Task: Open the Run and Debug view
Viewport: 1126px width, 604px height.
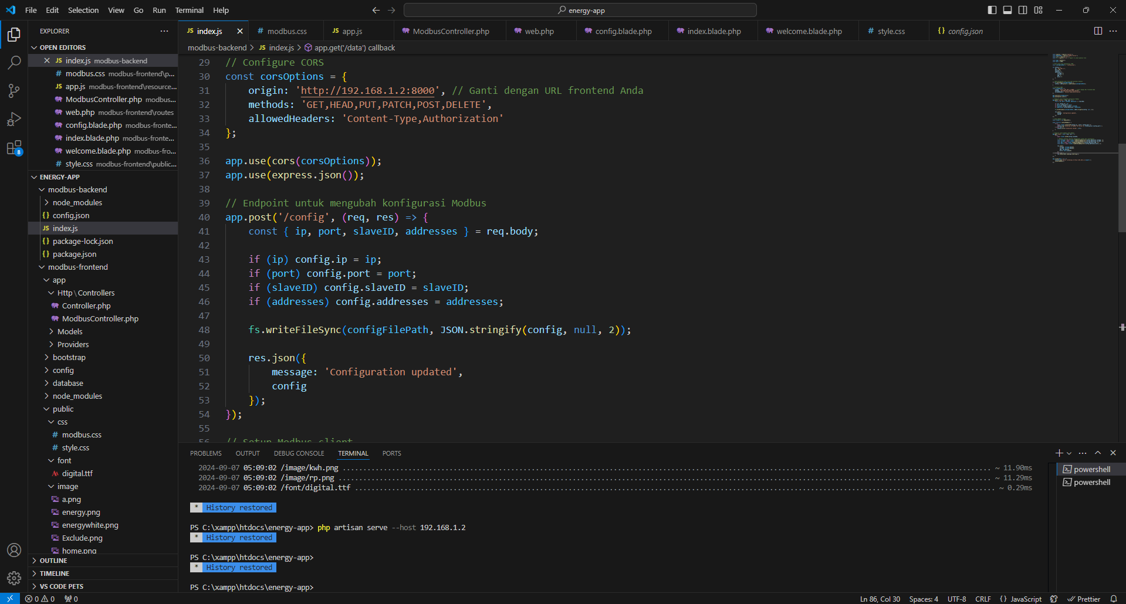Action: pos(14,119)
